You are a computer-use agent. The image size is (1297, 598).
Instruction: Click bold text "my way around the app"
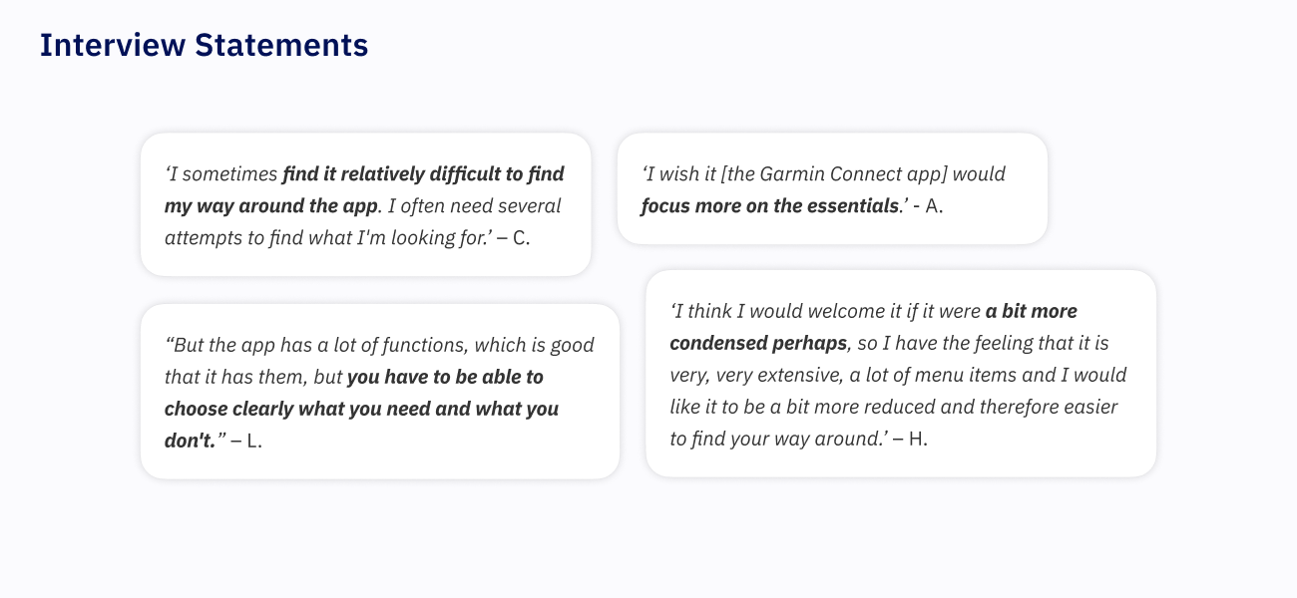(x=271, y=206)
